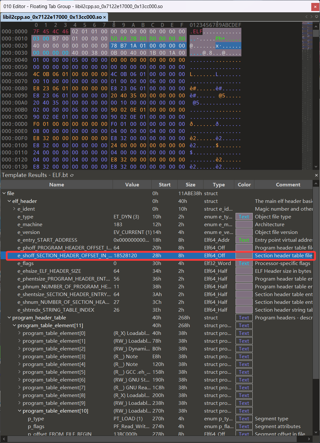Open the tab list dropdown arrow

coord(317,17)
